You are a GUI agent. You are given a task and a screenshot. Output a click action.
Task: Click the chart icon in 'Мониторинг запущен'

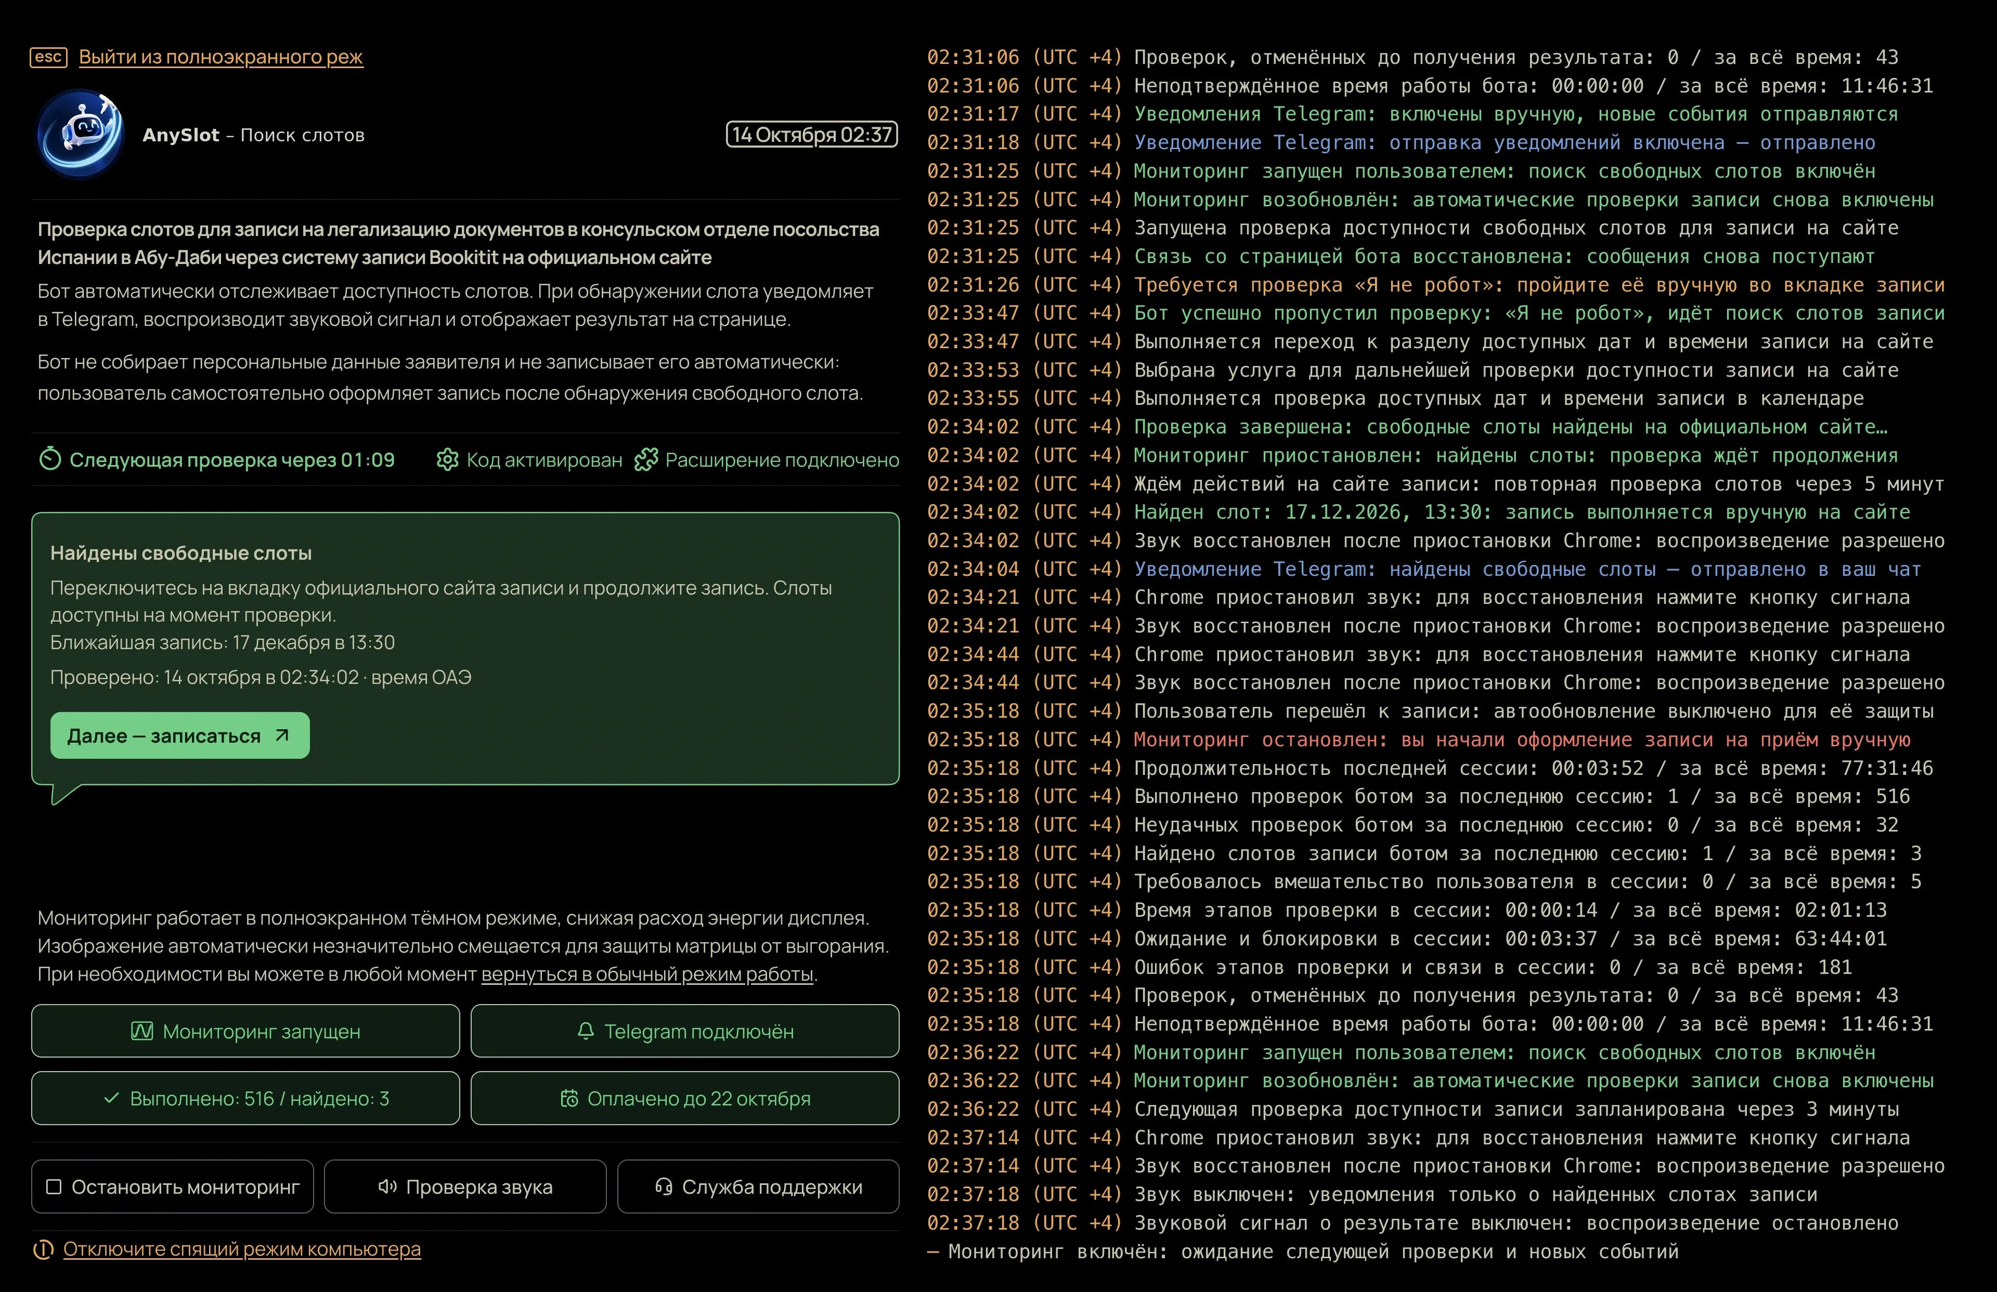coord(142,1031)
